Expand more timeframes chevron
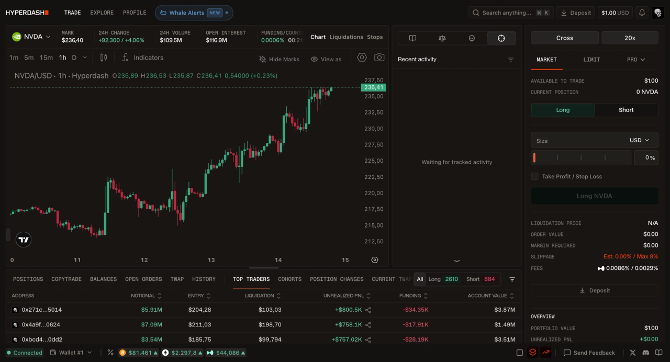This screenshot has height=362, width=670. point(85,58)
